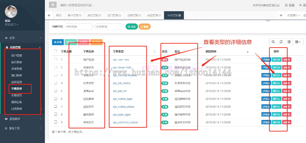306x143 pixels.
Task: Close the 菜单管理 tab via its x icon
Action: pyautogui.click(x=140, y=15)
